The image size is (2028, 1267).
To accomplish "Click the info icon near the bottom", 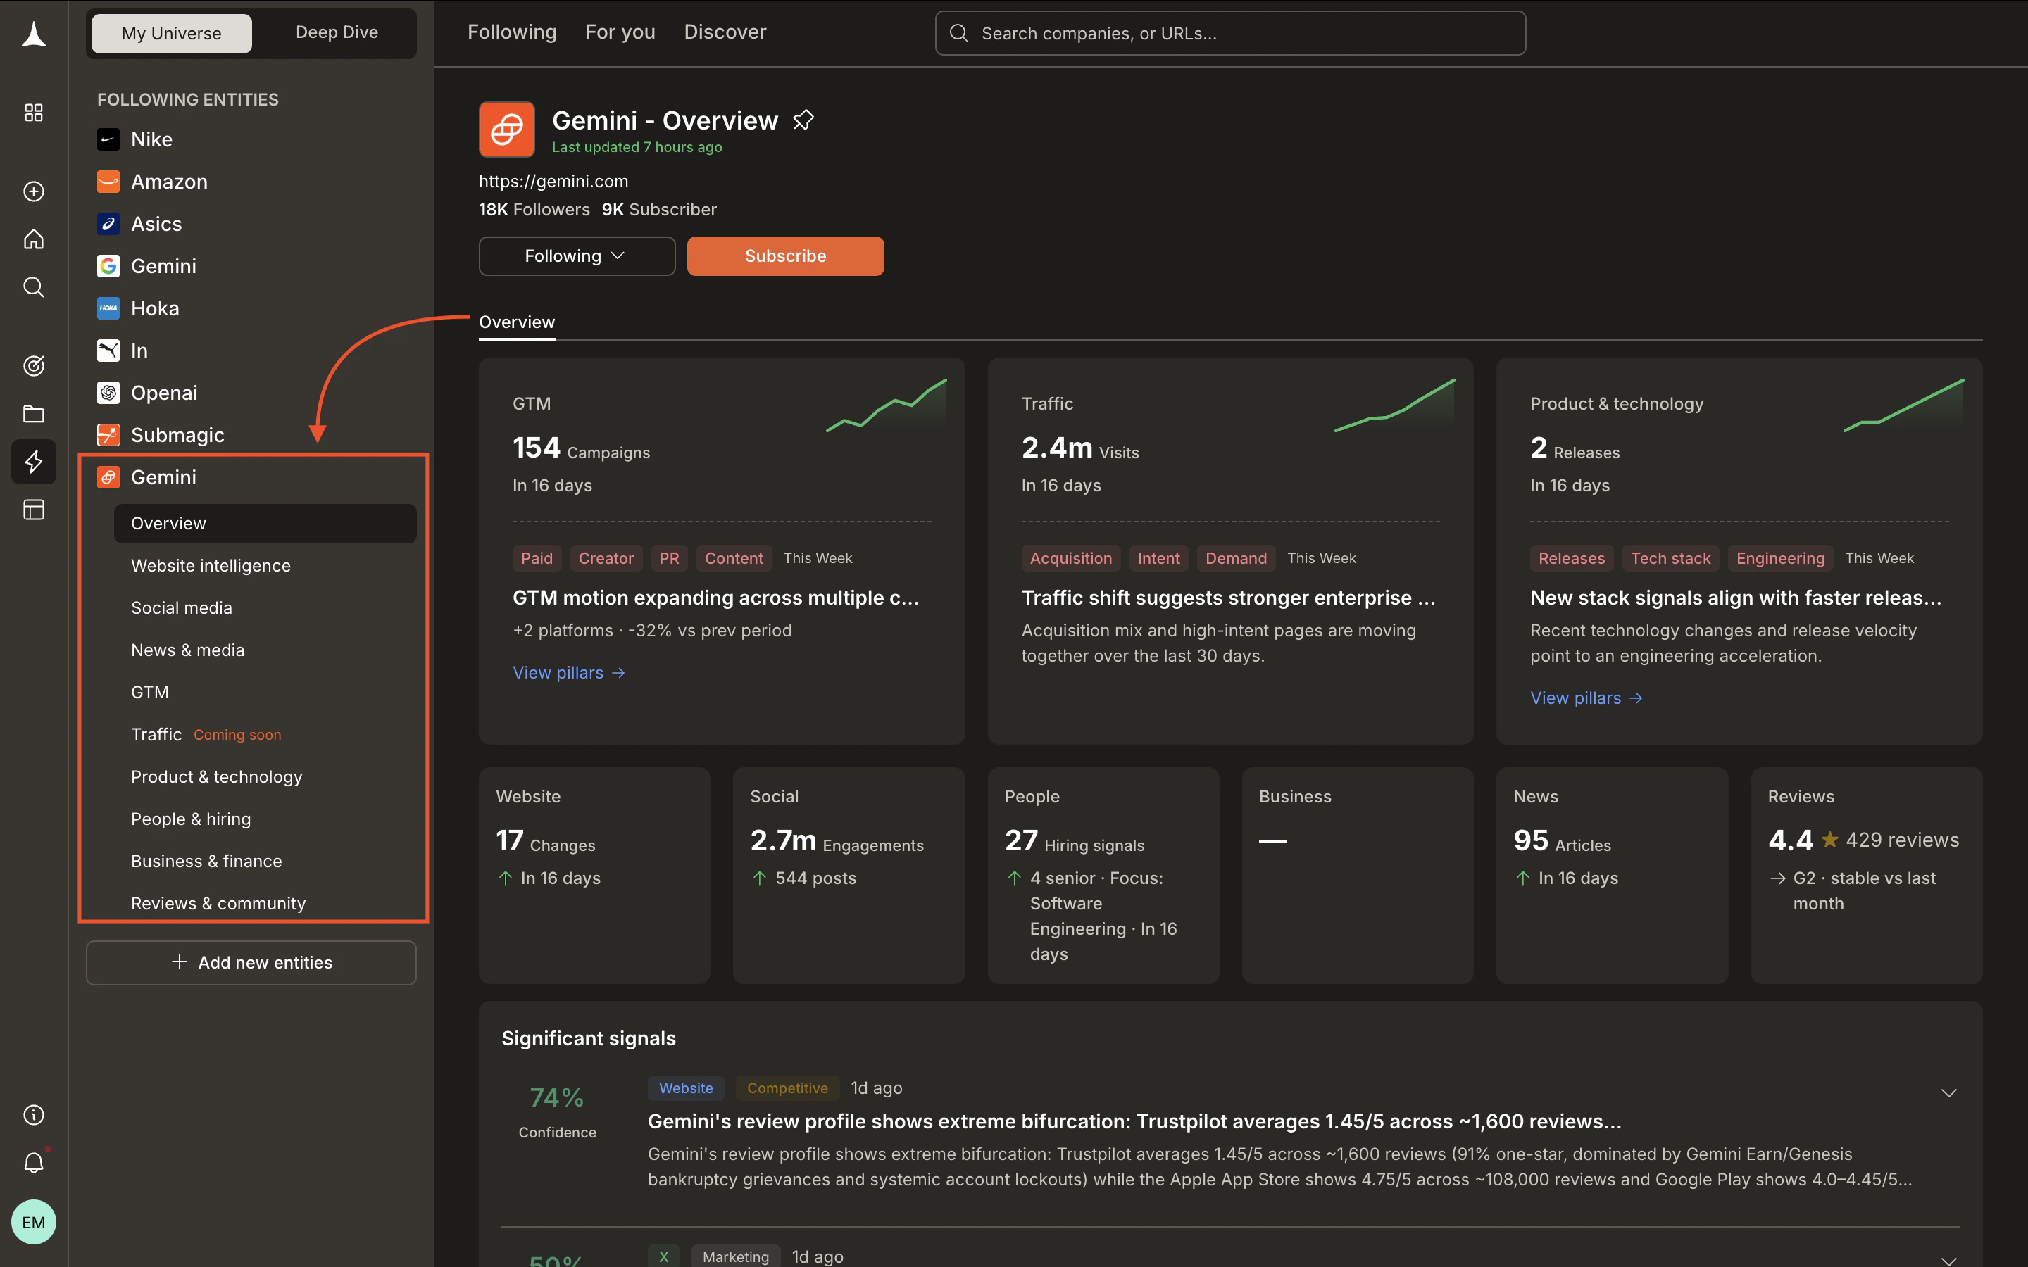I will click(x=34, y=1114).
